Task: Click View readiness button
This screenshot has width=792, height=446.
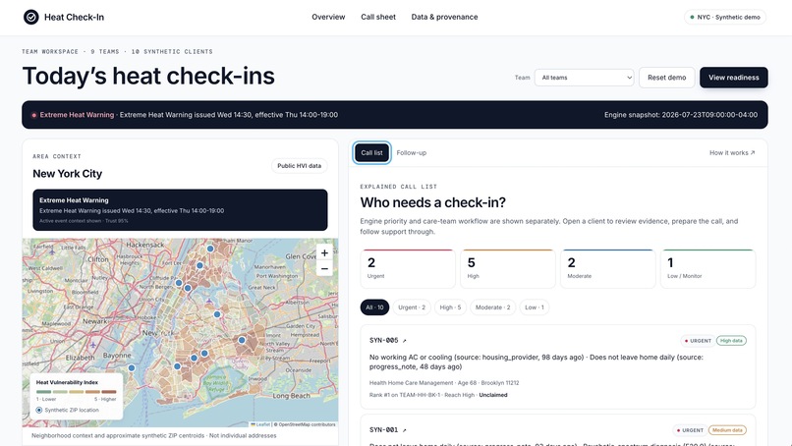Action: [x=733, y=78]
